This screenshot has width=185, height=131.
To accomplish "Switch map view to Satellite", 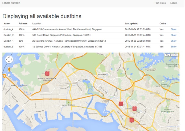I will pos(174,55).
